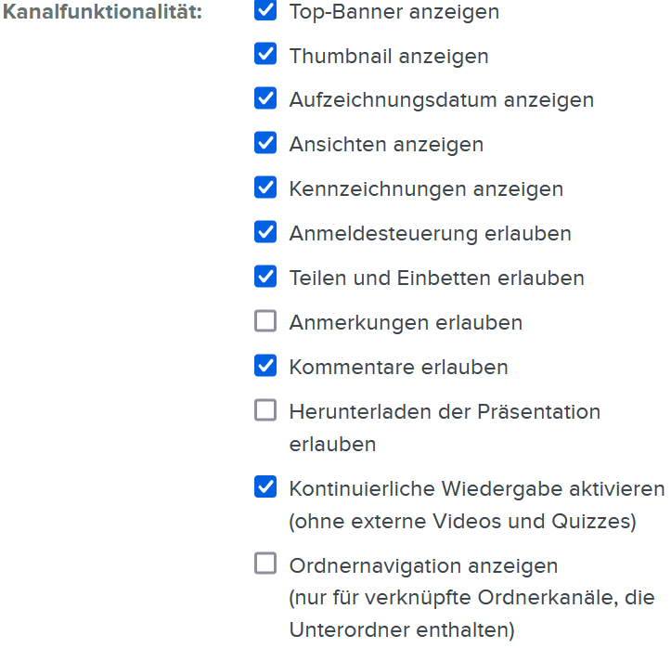Click the 'Kontinuierliche Wiedergabe aktivieren' label text
The width and height of the screenshot is (671, 648).
point(477,488)
